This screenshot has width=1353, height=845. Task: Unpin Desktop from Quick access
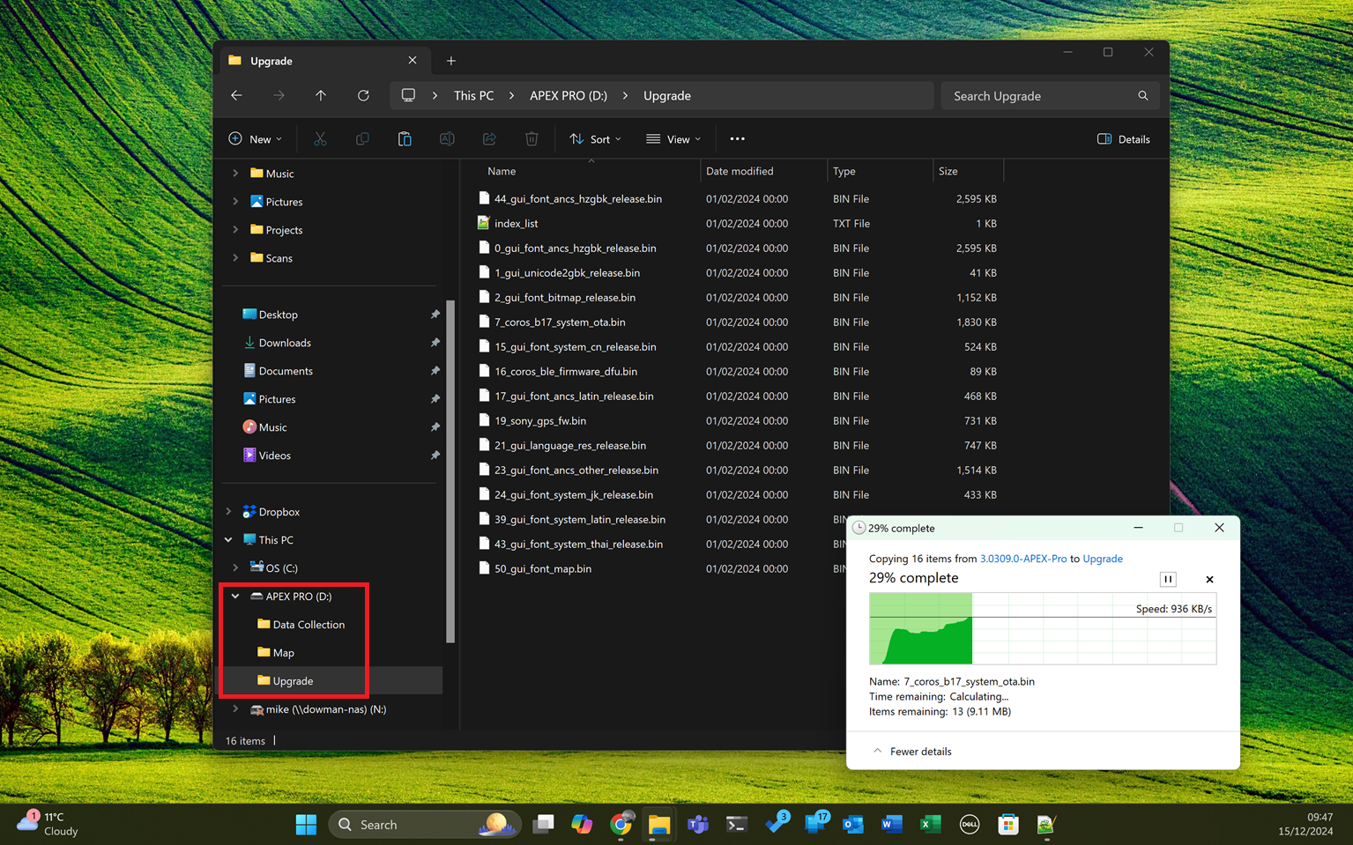[x=435, y=315]
